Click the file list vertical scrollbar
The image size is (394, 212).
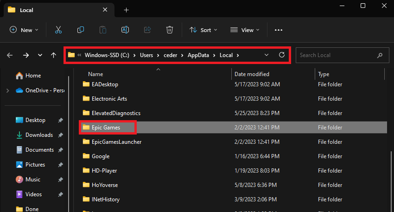click(391, 181)
